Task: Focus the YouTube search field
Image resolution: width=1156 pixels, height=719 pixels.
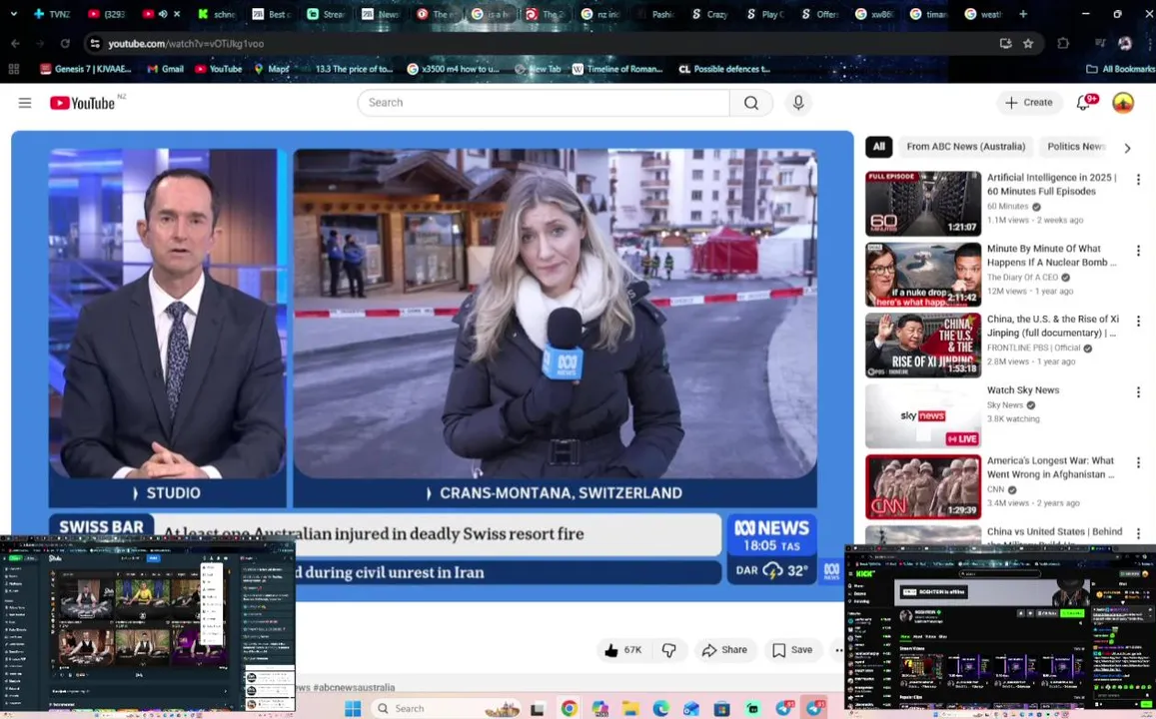Action: [x=544, y=103]
